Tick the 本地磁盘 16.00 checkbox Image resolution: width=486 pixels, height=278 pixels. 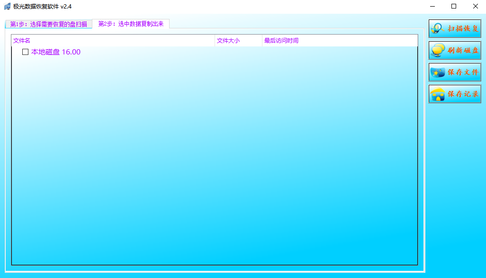(26, 52)
